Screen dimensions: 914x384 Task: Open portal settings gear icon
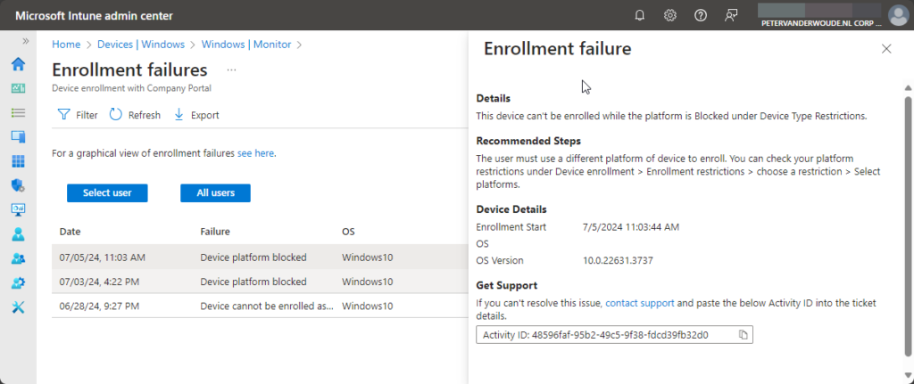[x=670, y=15]
